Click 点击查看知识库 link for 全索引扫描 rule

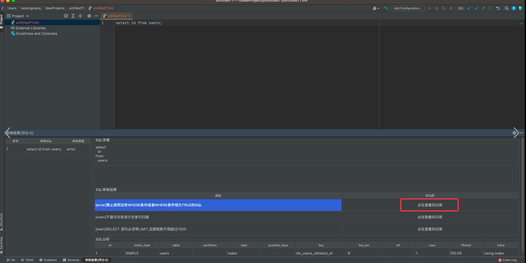click(x=430, y=217)
